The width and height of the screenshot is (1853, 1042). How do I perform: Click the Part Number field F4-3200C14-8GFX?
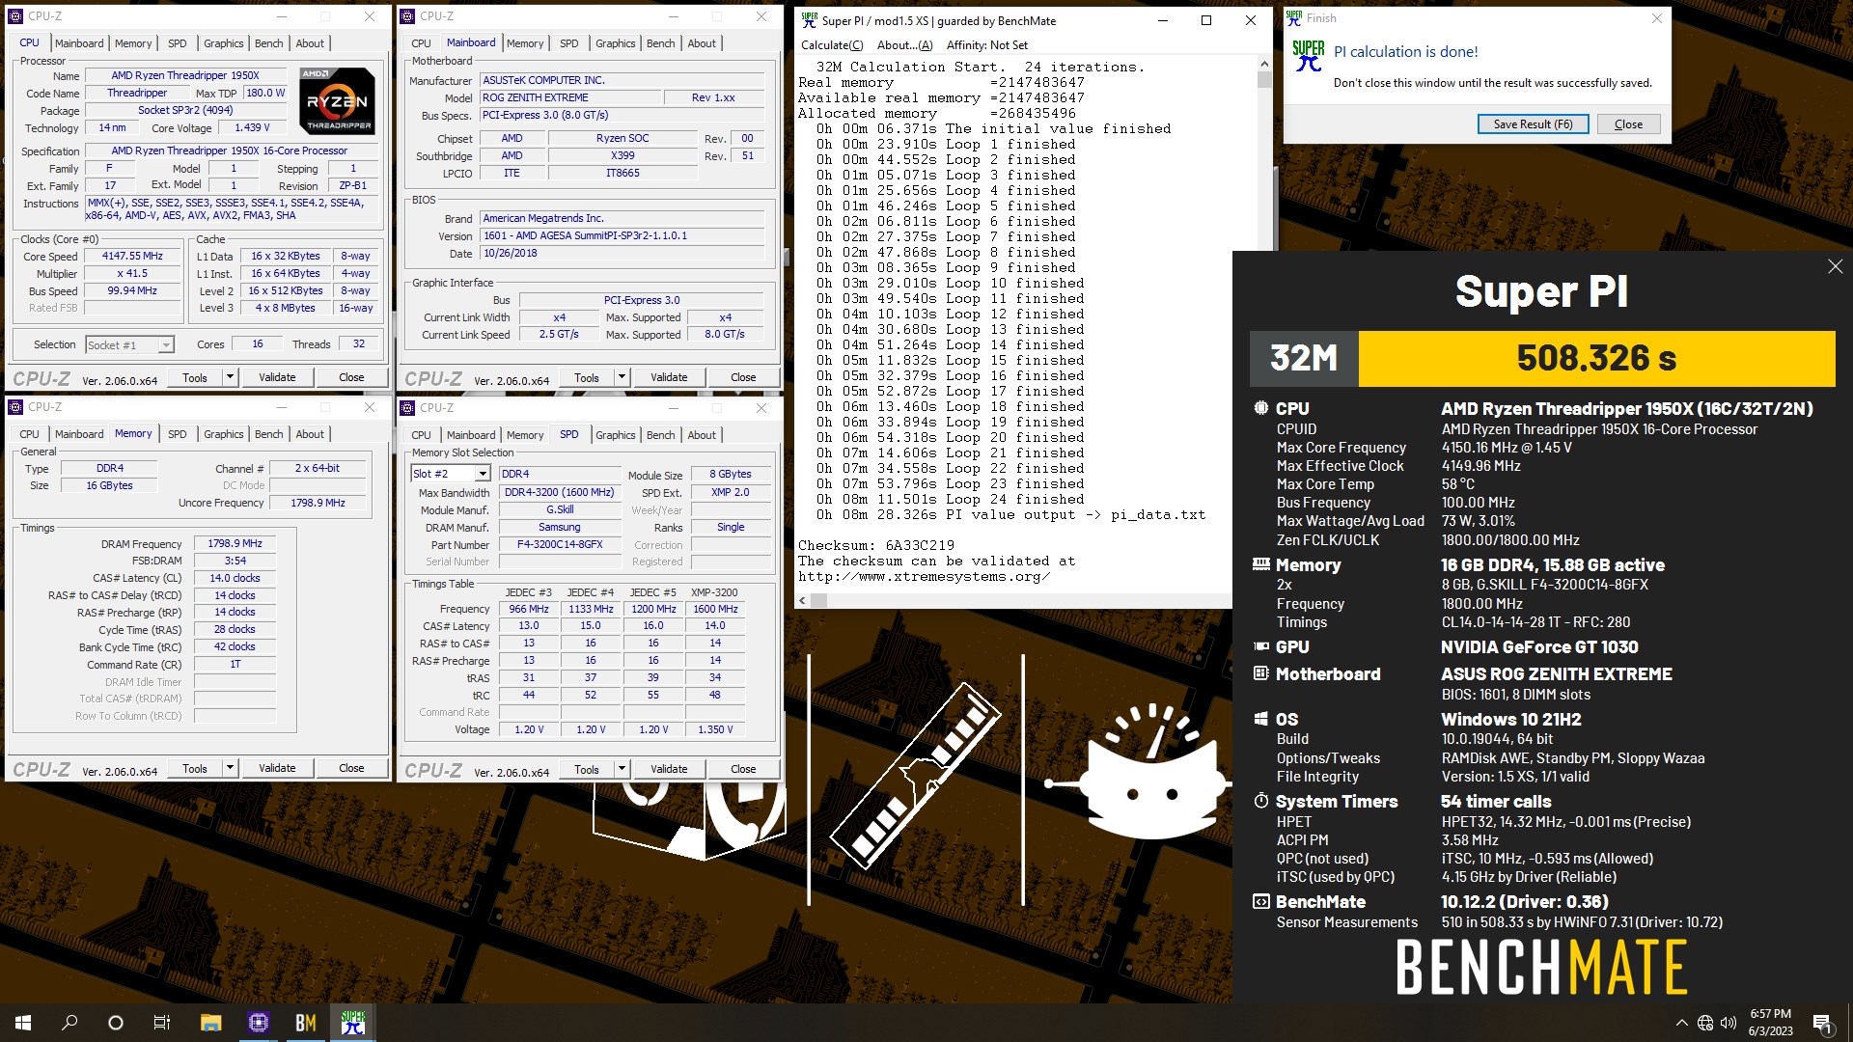click(560, 544)
